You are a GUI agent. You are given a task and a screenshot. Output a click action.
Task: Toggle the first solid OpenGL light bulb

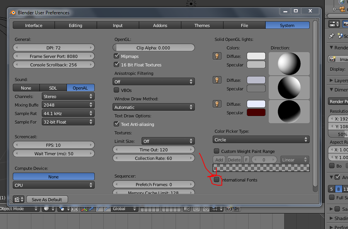coord(217,56)
